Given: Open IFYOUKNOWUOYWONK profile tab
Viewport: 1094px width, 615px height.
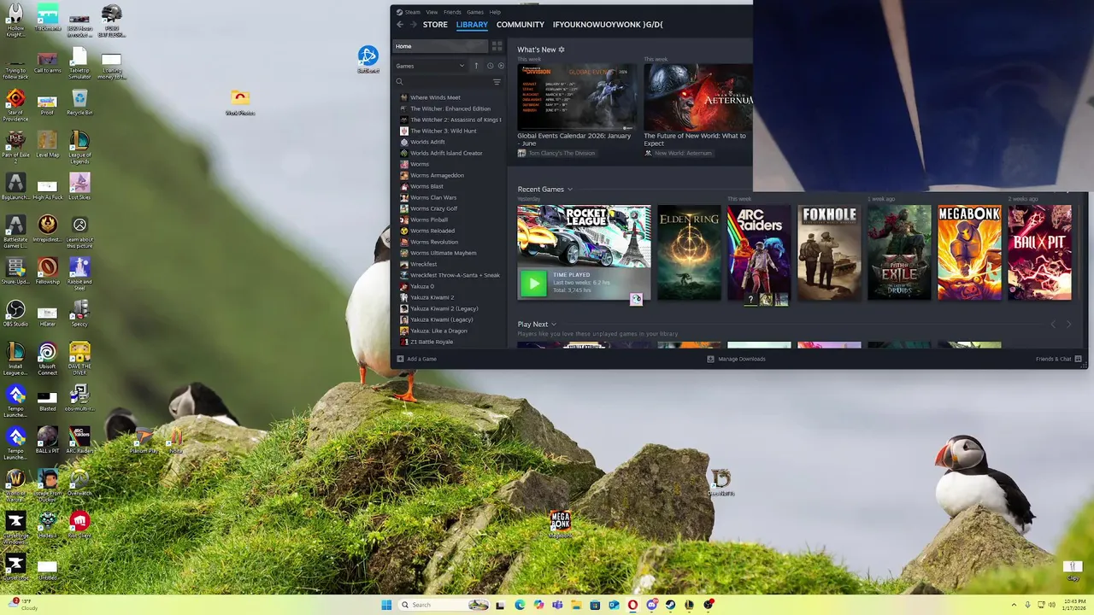Looking at the screenshot, I should click(608, 25).
